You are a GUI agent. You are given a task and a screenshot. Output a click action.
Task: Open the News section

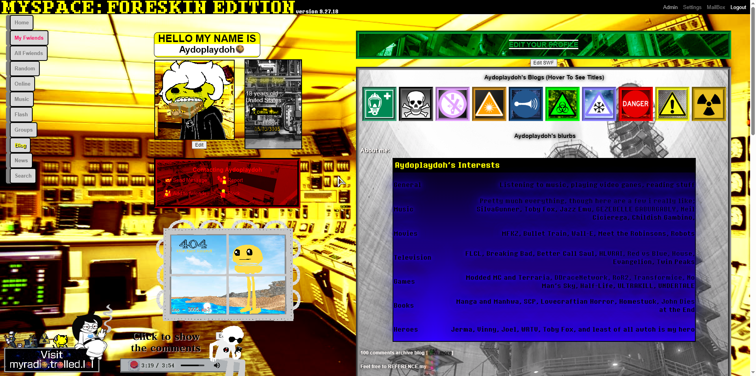21,160
